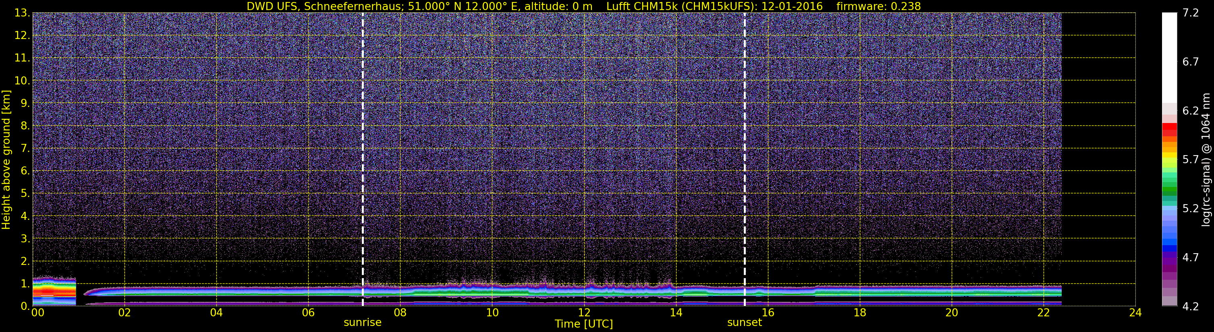Click the colorbar tick value 6.2
The image size is (1214, 332).
[1191, 111]
